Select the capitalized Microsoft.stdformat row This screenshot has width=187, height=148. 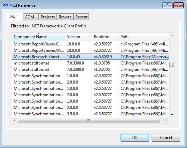click(x=90, y=69)
